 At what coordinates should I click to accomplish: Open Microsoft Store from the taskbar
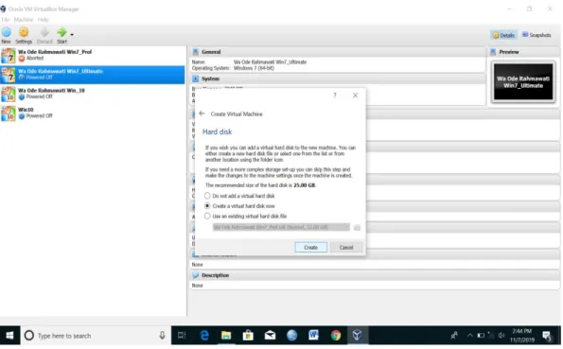(248, 336)
